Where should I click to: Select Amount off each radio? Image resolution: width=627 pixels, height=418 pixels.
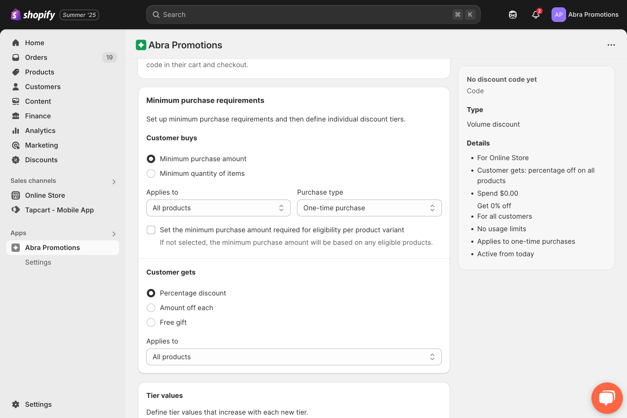(x=151, y=308)
